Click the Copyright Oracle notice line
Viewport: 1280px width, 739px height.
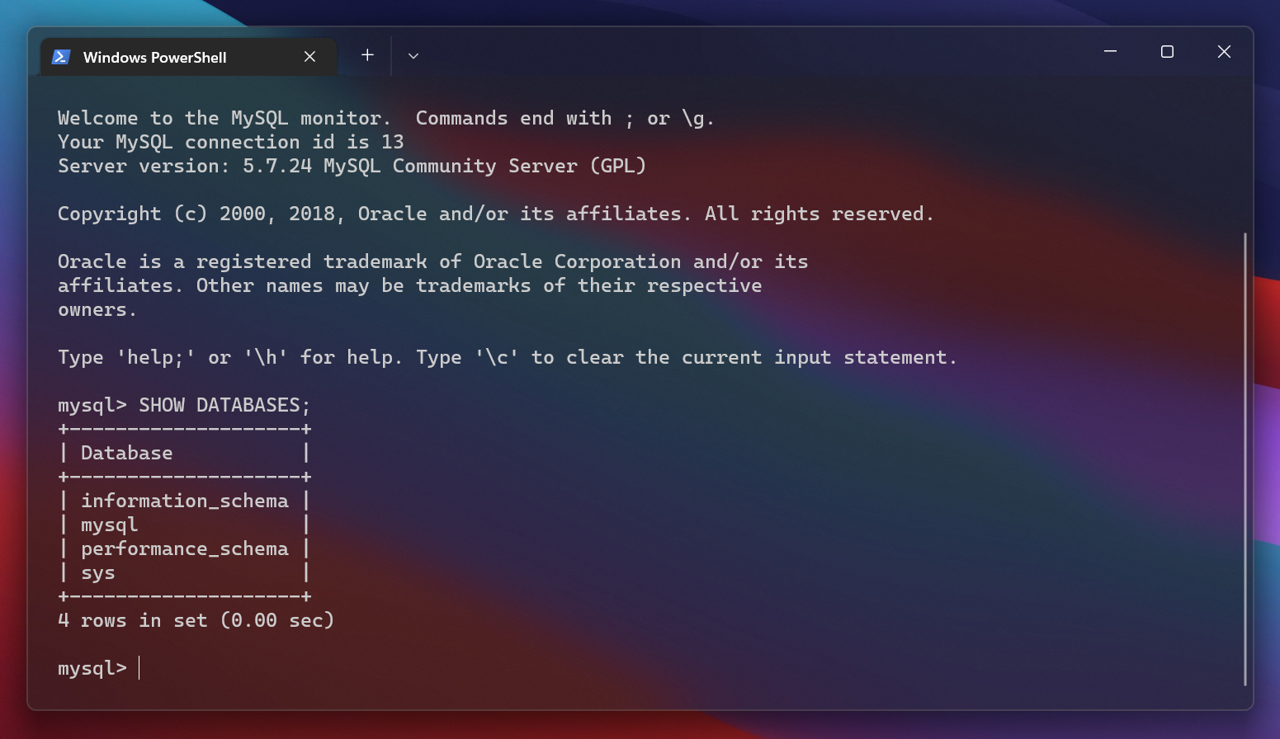[495, 214]
